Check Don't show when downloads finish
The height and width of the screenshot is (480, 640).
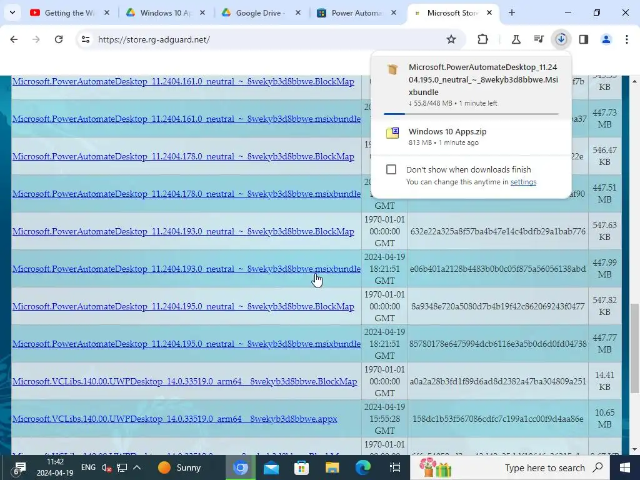(391, 169)
